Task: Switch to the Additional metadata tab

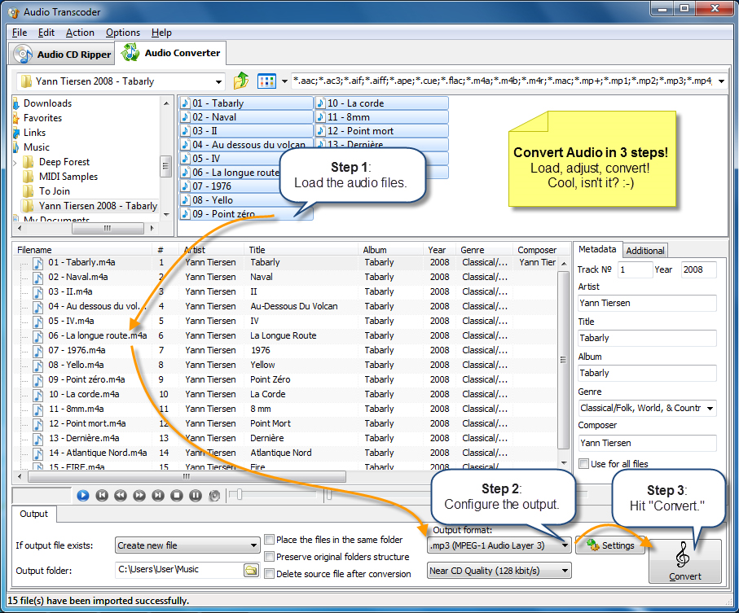Action: tap(645, 250)
